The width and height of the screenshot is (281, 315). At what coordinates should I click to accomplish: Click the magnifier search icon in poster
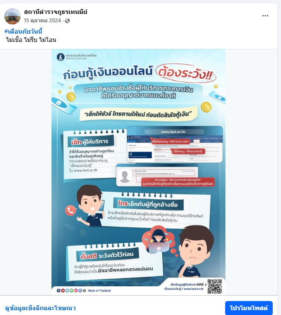coord(147,132)
